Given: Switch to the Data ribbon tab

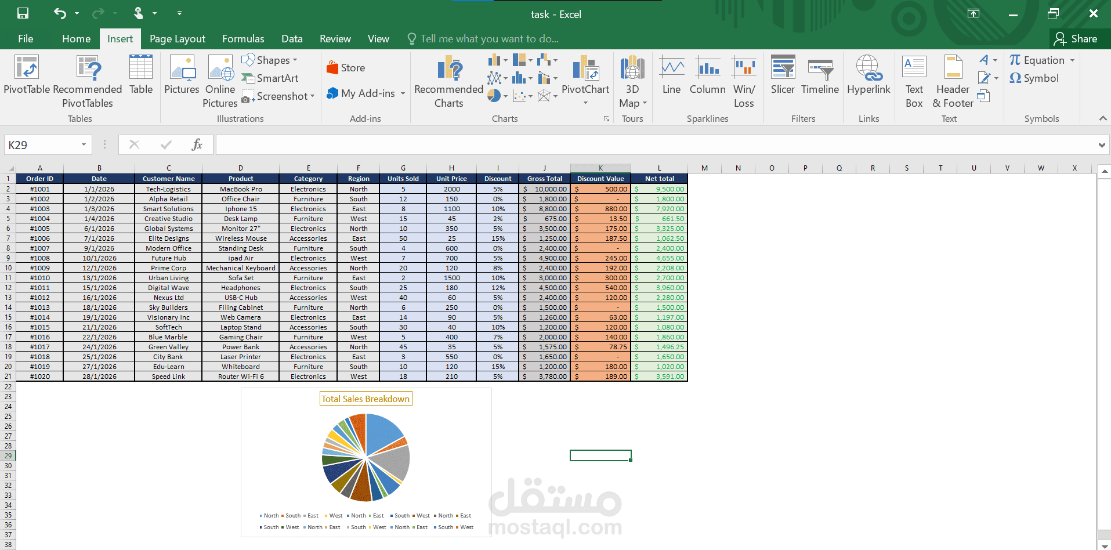Looking at the screenshot, I should [x=292, y=38].
